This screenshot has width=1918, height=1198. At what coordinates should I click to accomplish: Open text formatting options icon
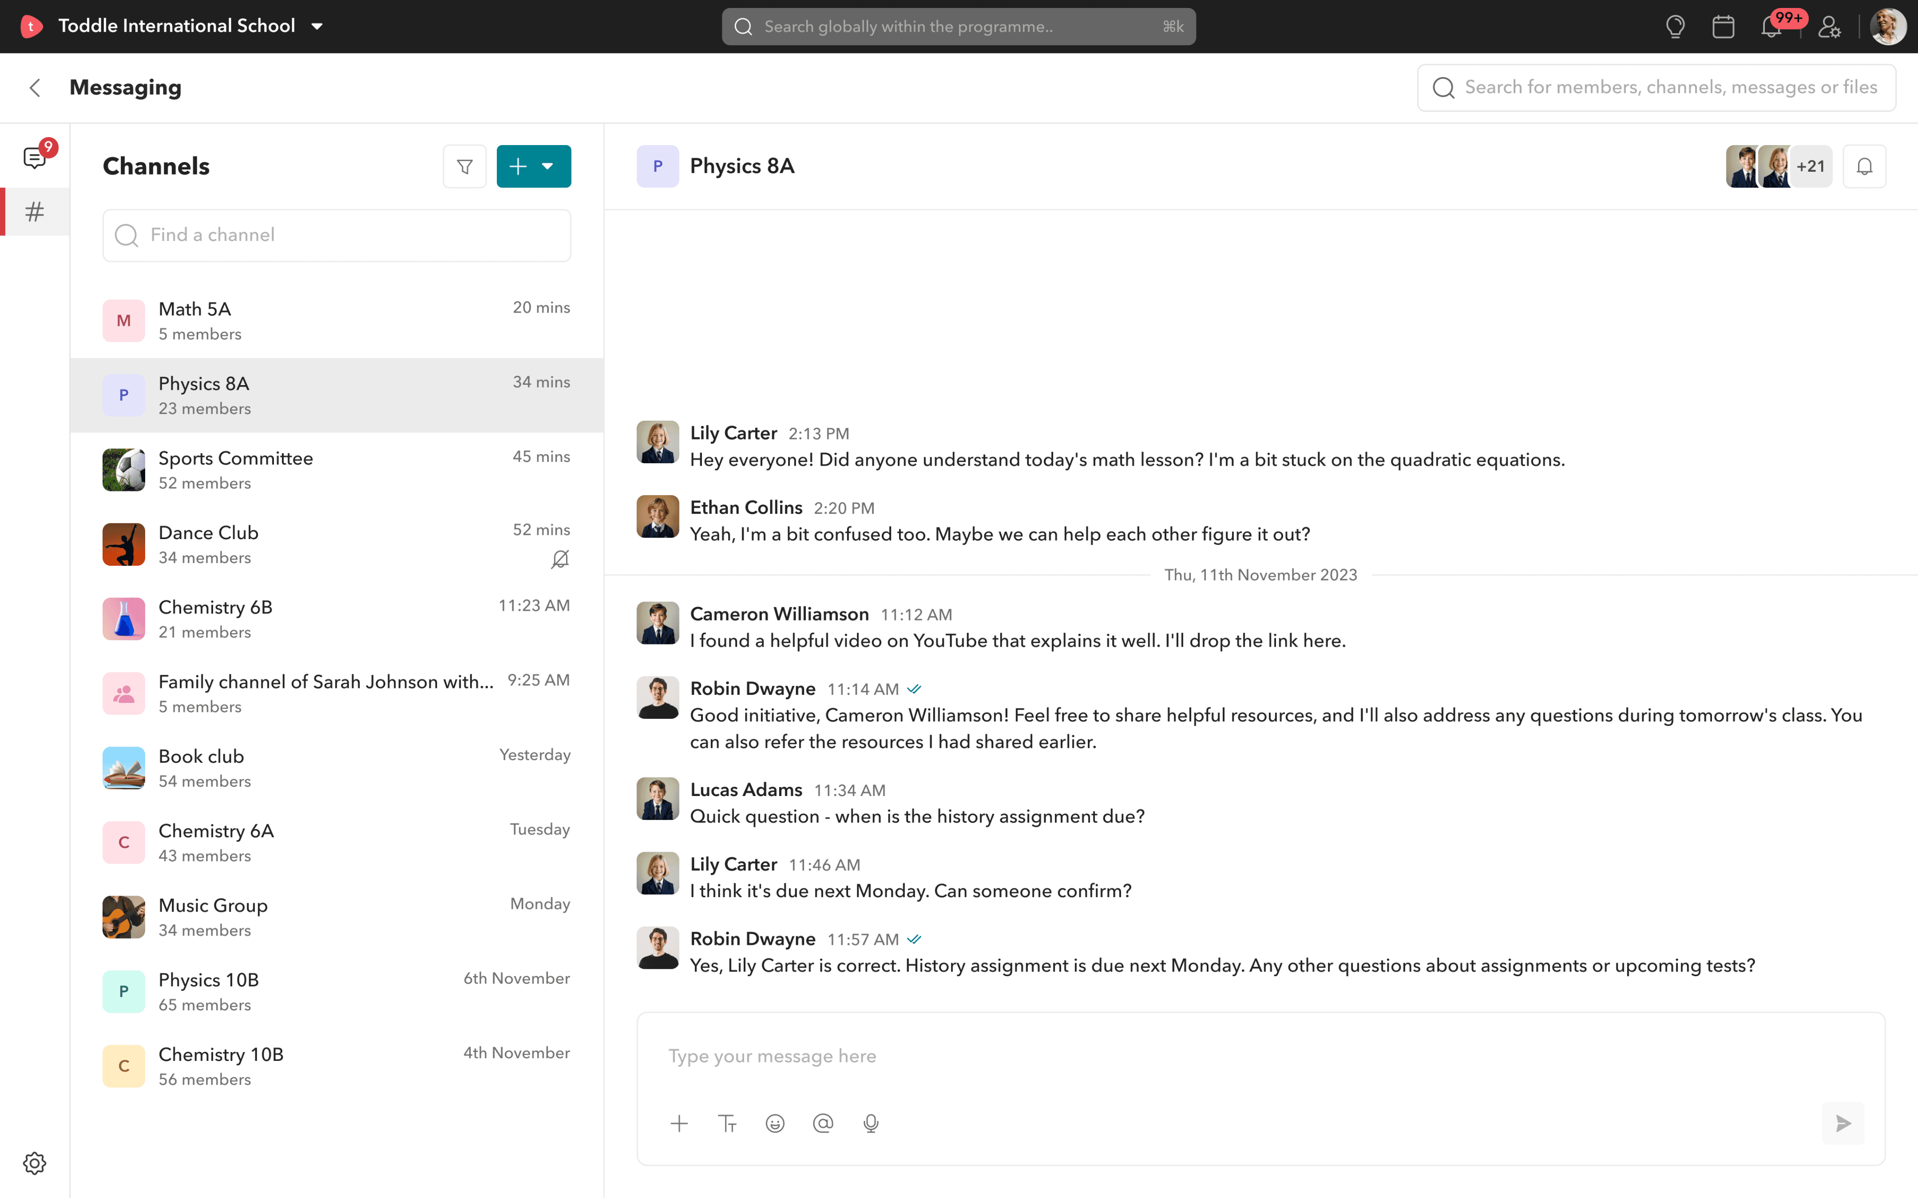pos(727,1124)
